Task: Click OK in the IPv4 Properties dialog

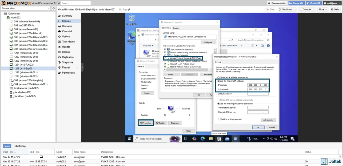Action: point(258,127)
